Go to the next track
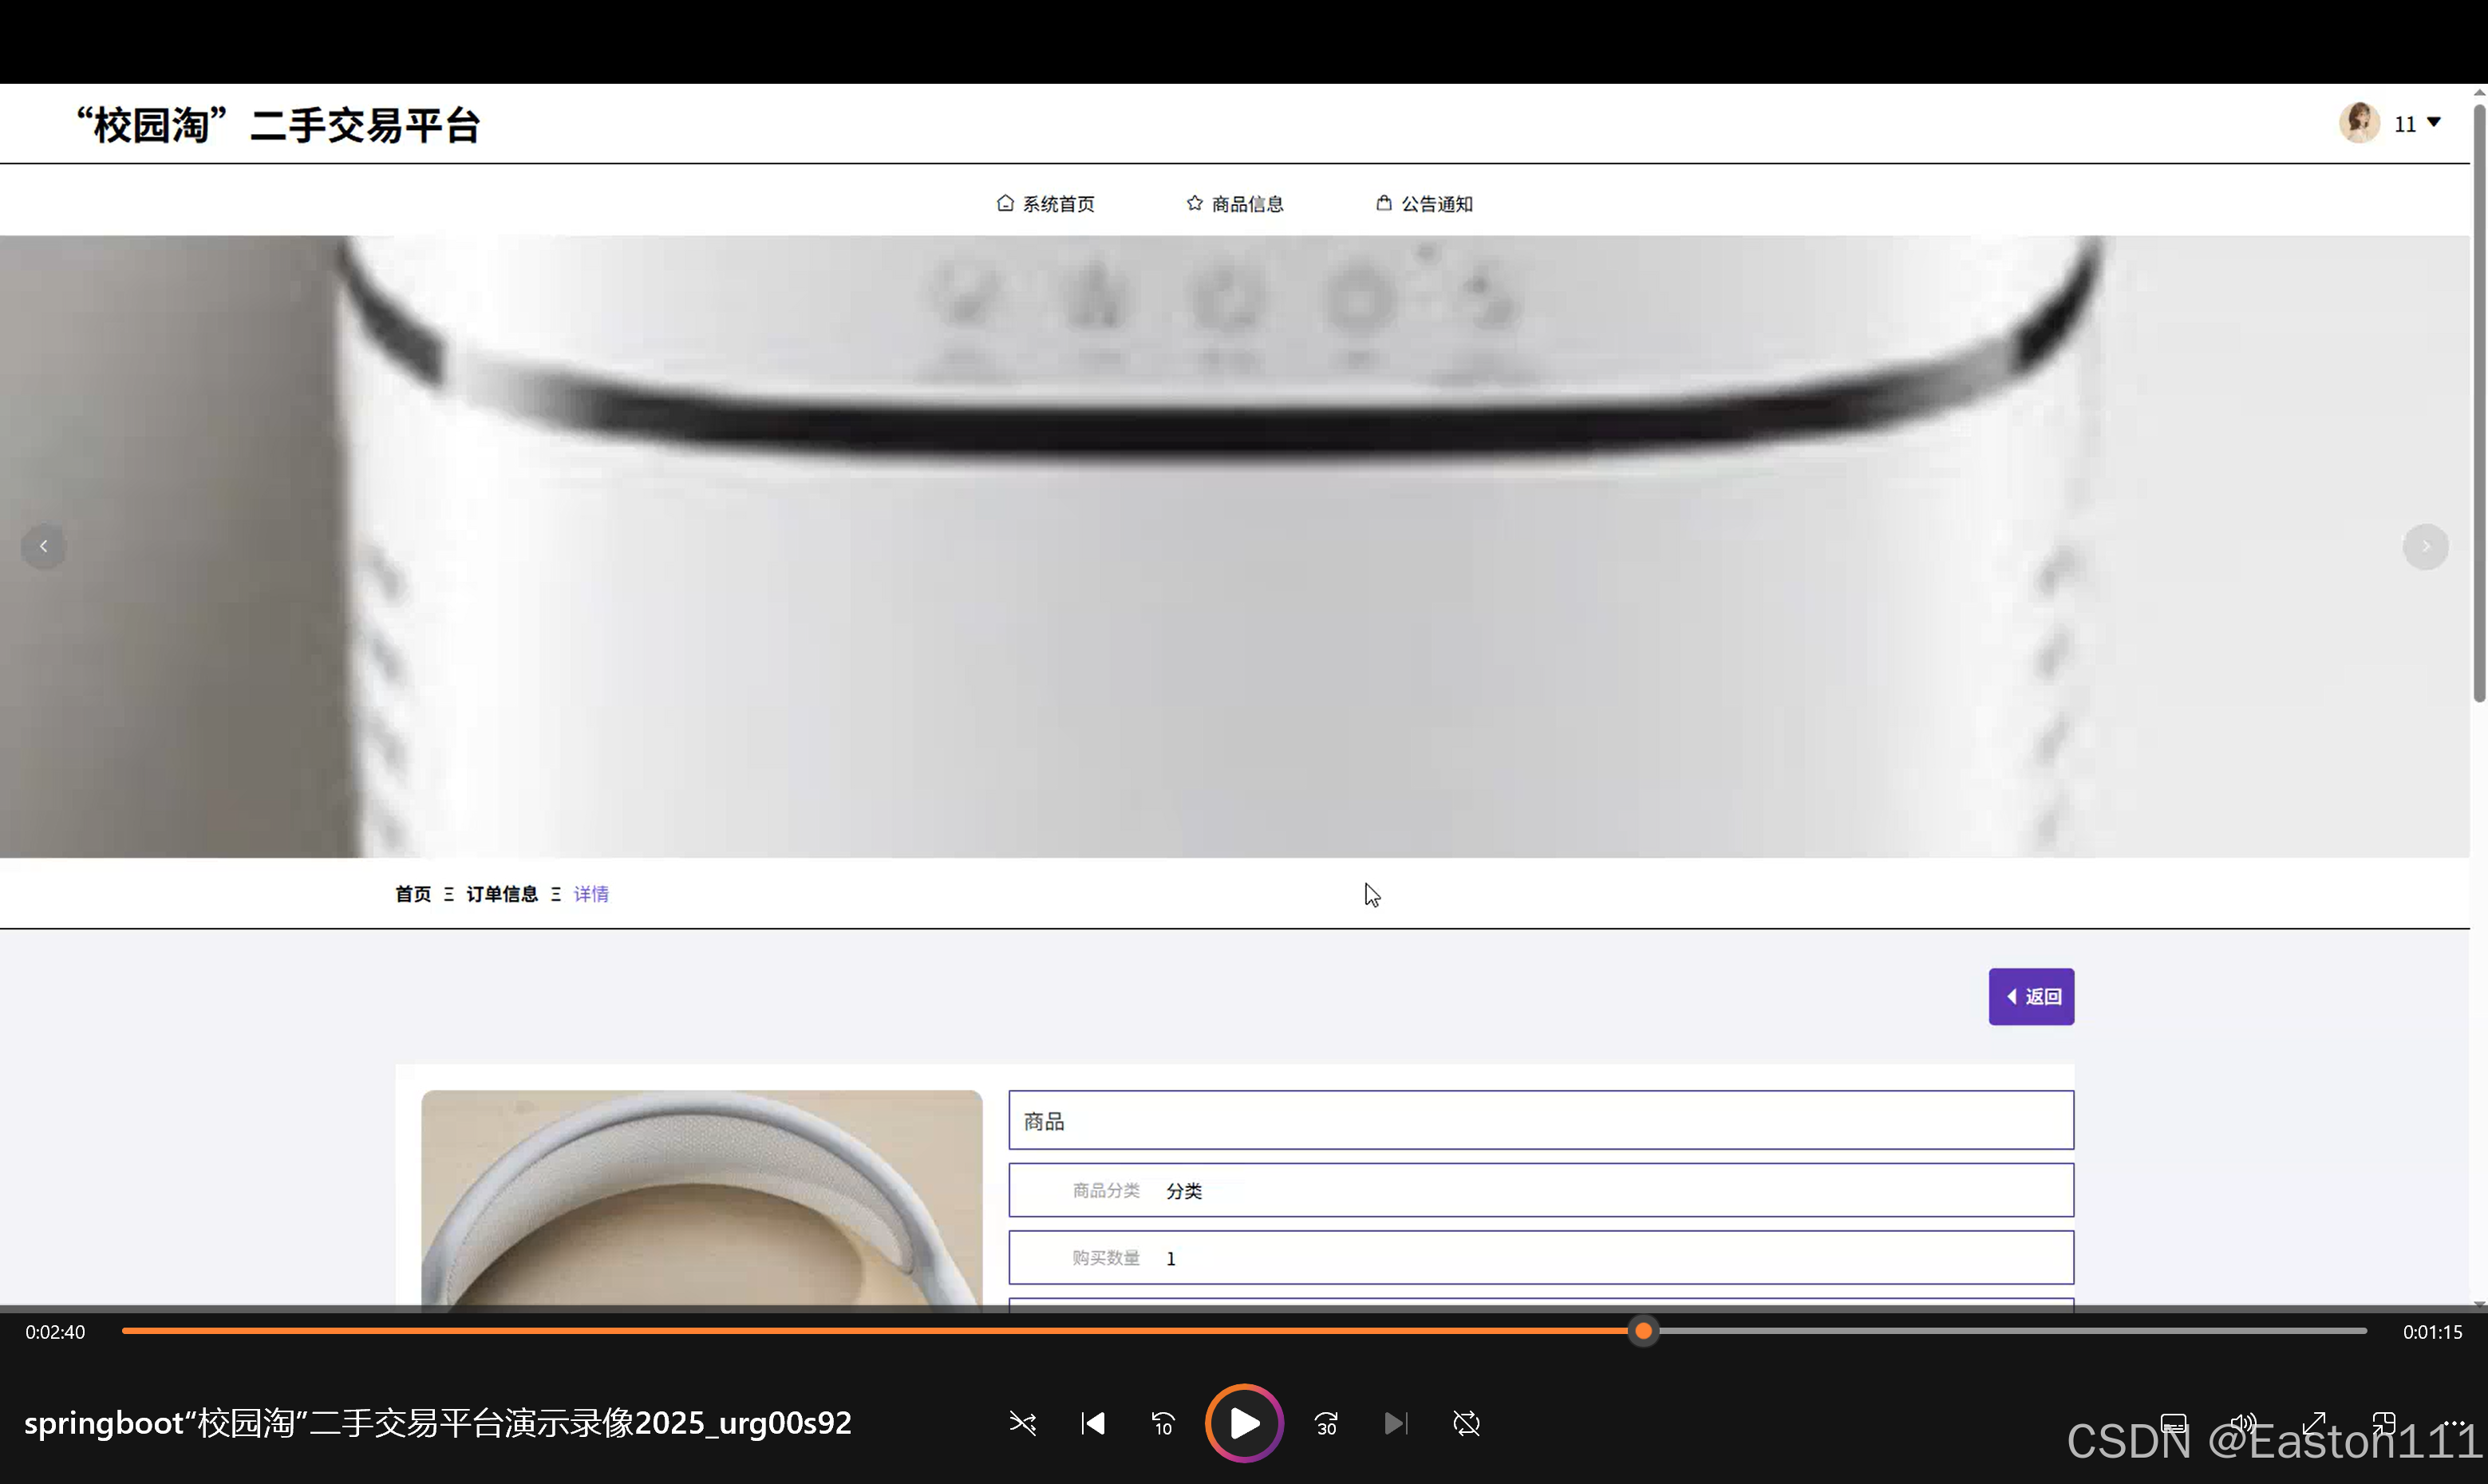Viewport: 2488px width, 1484px height. (1396, 1423)
